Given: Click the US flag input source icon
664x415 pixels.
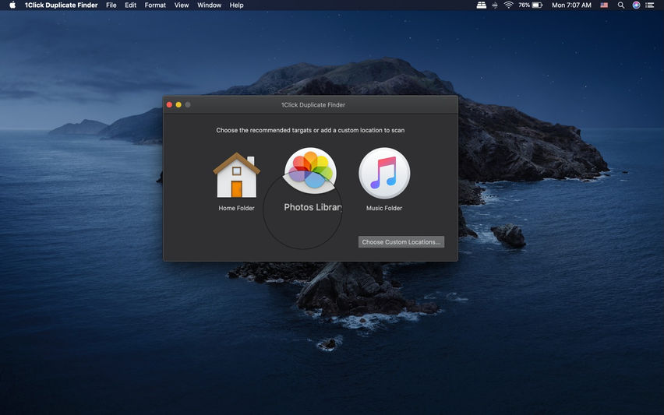Looking at the screenshot, I should point(604,5).
